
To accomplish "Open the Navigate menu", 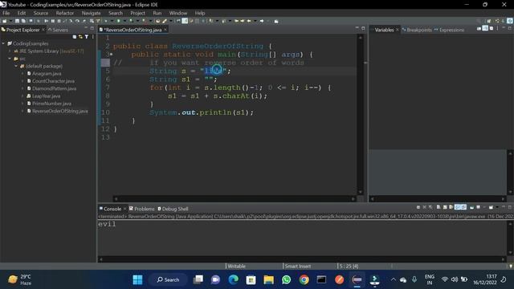I will 91,13.
